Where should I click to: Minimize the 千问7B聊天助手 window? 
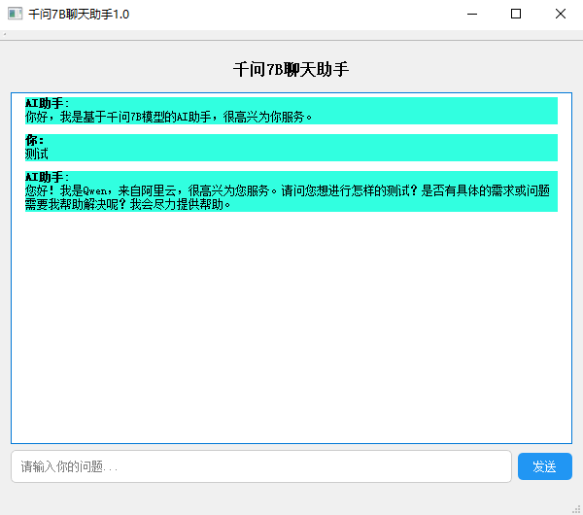(472, 15)
